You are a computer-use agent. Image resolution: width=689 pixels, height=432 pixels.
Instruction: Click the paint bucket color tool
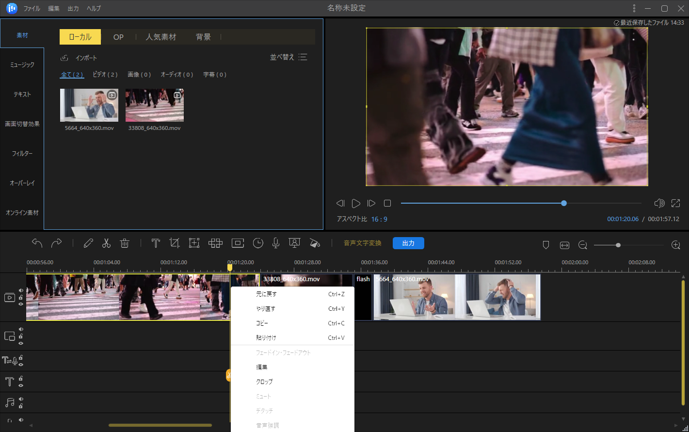(x=315, y=243)
